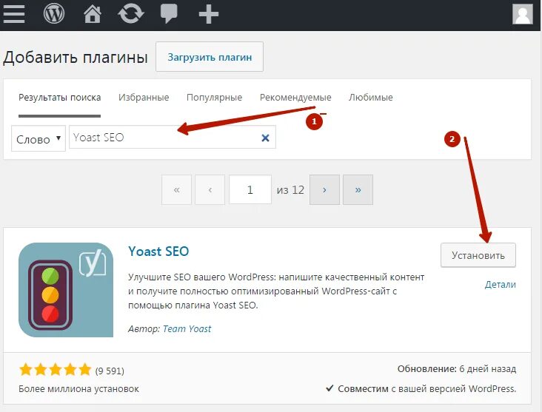Open the Слово search type dropdown
Image resolution: width=542 pixels, height=412 pixels.
[38, 138]
